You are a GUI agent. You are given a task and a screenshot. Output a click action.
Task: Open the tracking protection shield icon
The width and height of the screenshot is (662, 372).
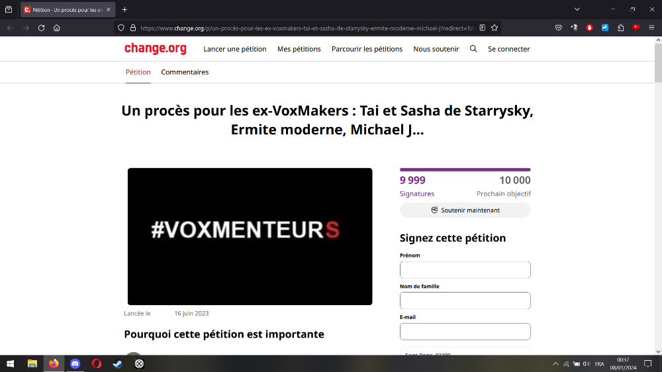tap(120, 28)
